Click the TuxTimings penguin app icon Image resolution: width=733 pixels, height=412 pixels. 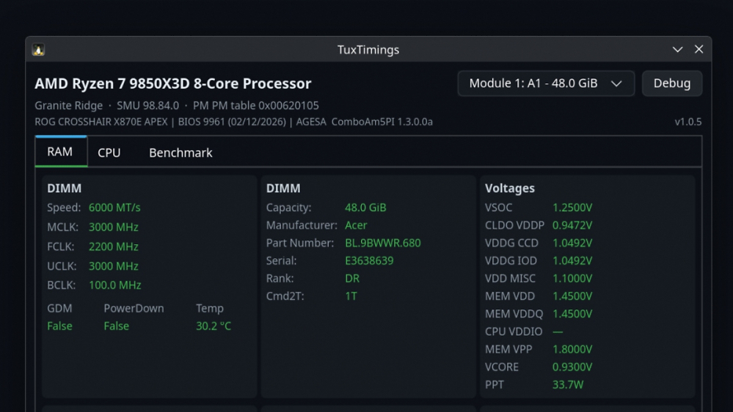[x=38, y=50]
